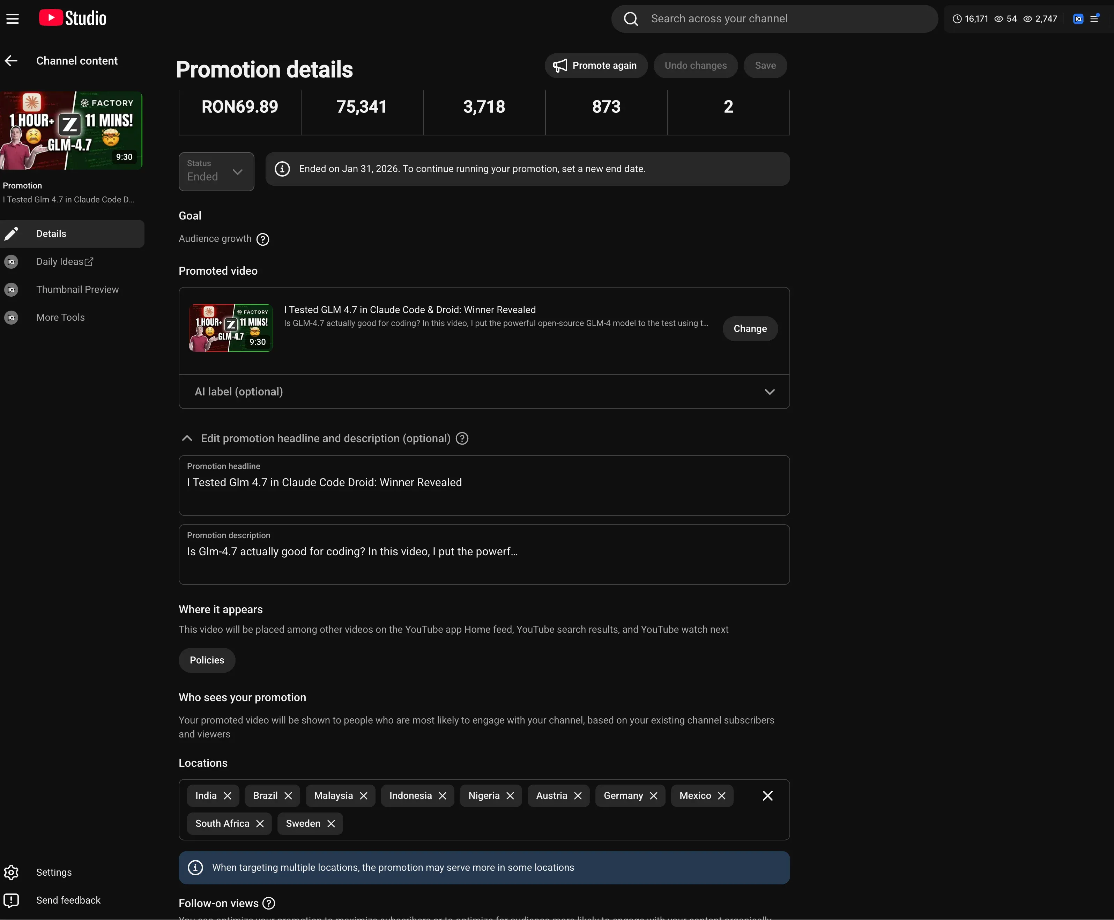Screen dimensions: 1114x920
Task: Open Daily Ideas from the sidebar
Action: click(x=72, y=262)
